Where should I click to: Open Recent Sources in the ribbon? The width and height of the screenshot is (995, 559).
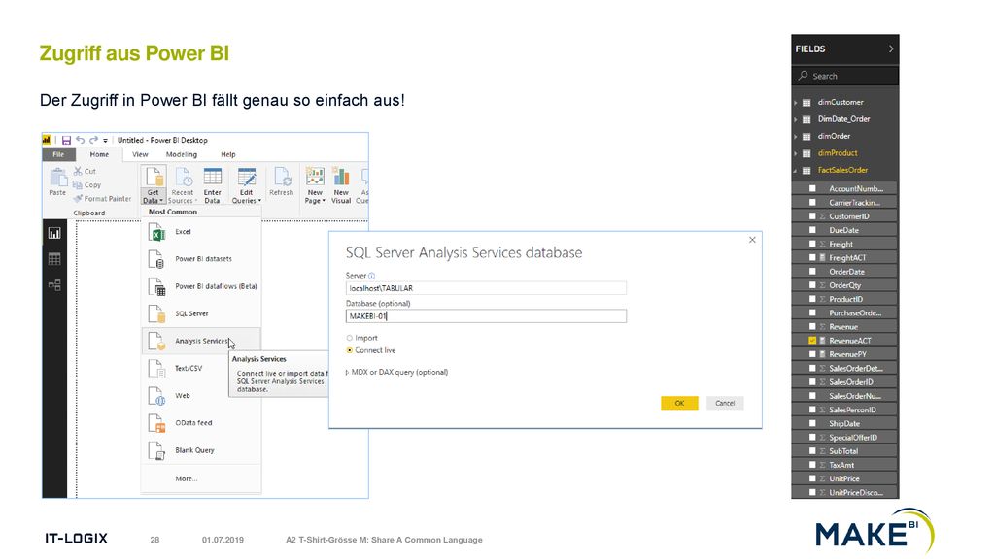tap(182, 185)
